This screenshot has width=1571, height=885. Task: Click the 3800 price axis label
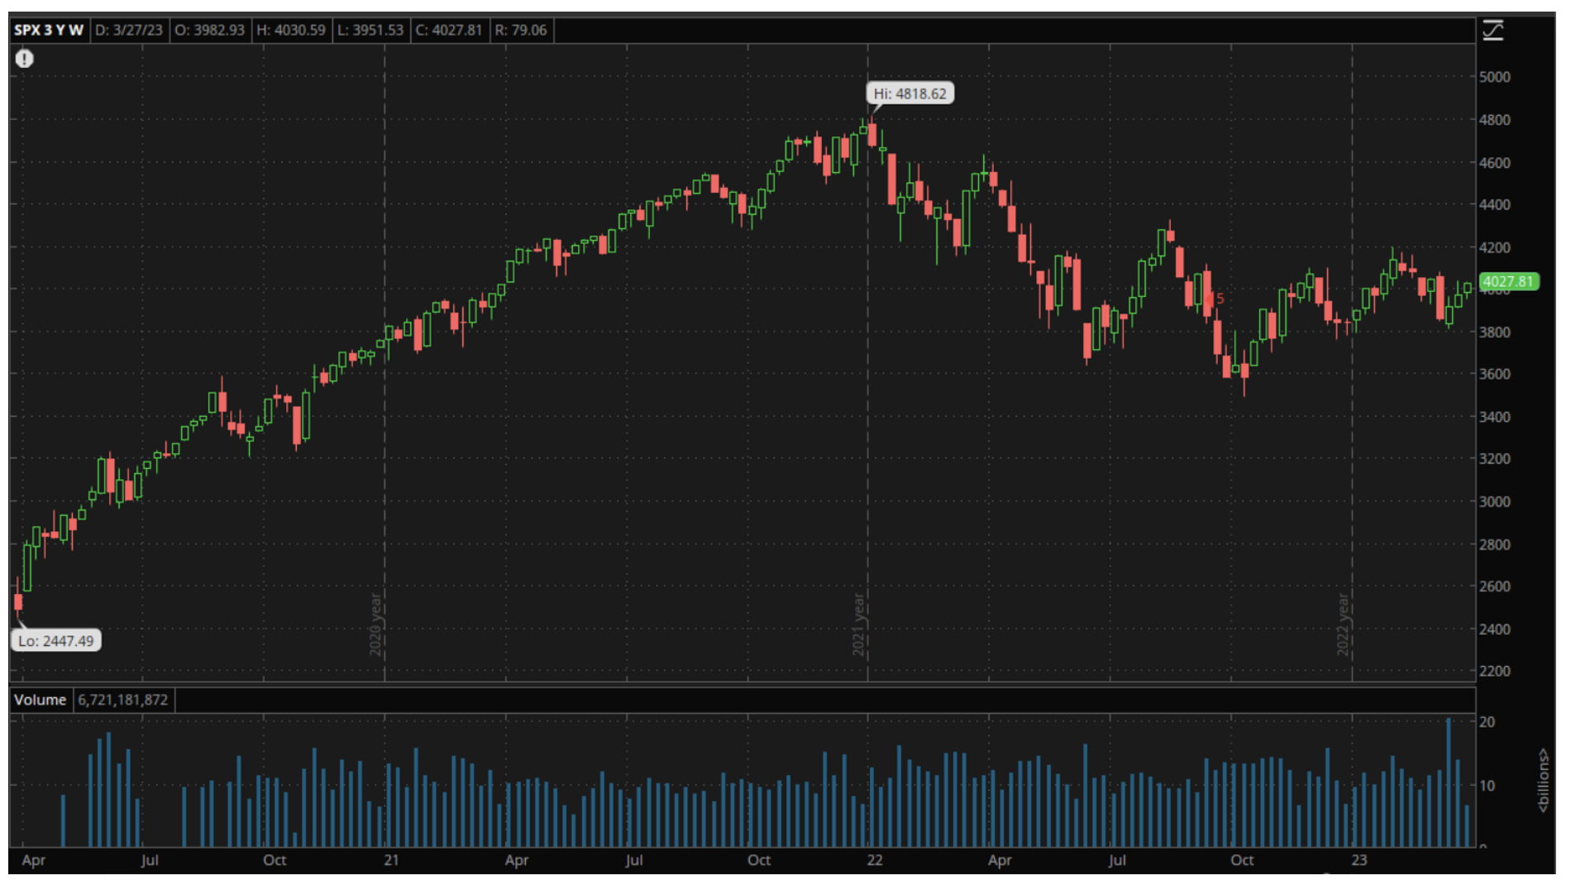pyautogui.click(x=1495, y=332)
